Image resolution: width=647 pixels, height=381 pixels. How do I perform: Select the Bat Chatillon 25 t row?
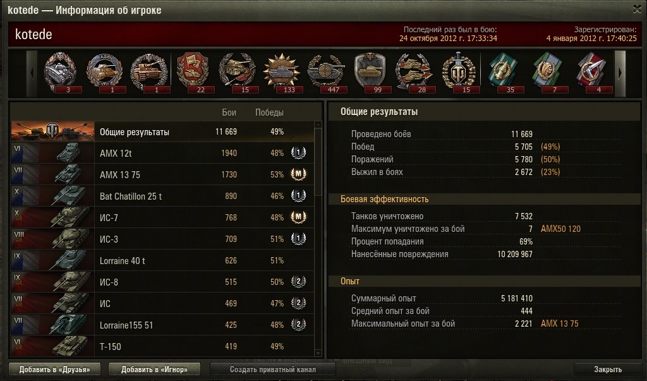(x=162, y=196)
